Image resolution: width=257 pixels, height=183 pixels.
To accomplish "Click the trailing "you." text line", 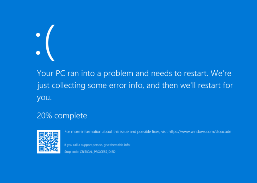I will pyautogui.click(x=44, y=98).
